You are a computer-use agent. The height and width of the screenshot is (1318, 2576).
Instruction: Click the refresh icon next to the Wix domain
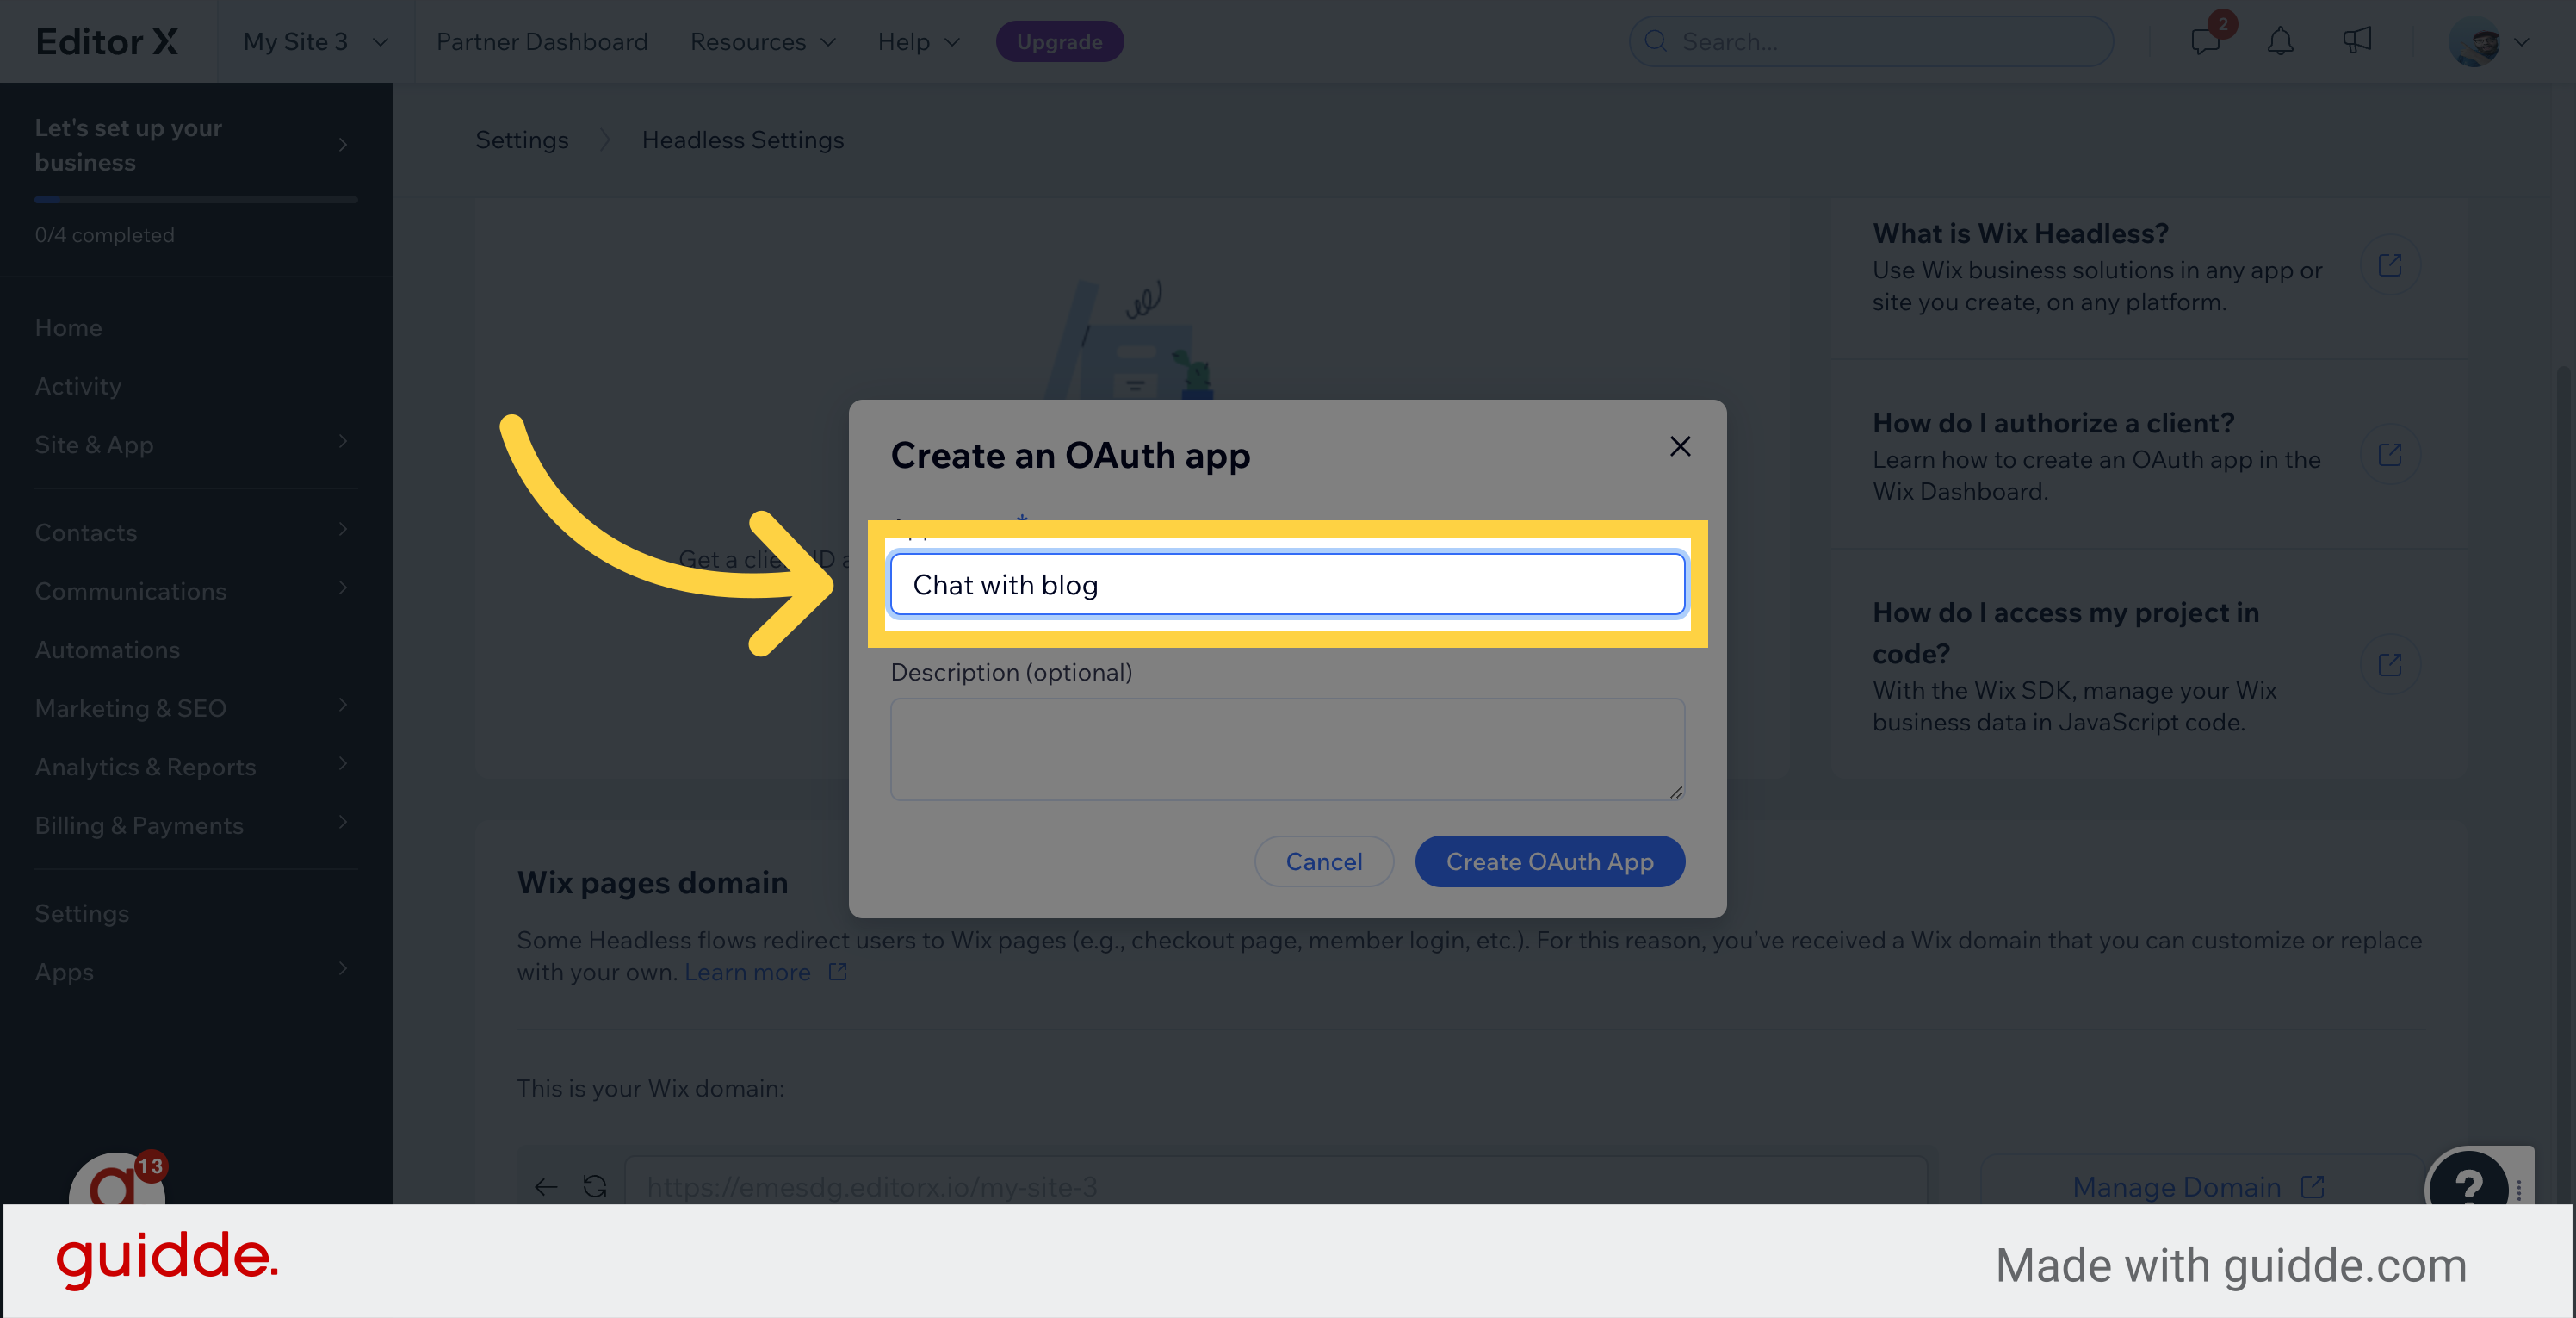pos(594,1187)
